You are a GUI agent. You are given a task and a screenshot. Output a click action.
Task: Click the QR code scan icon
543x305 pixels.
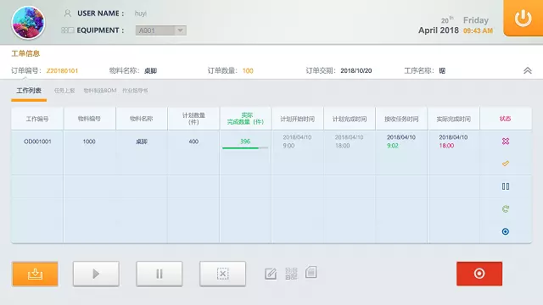291,274
